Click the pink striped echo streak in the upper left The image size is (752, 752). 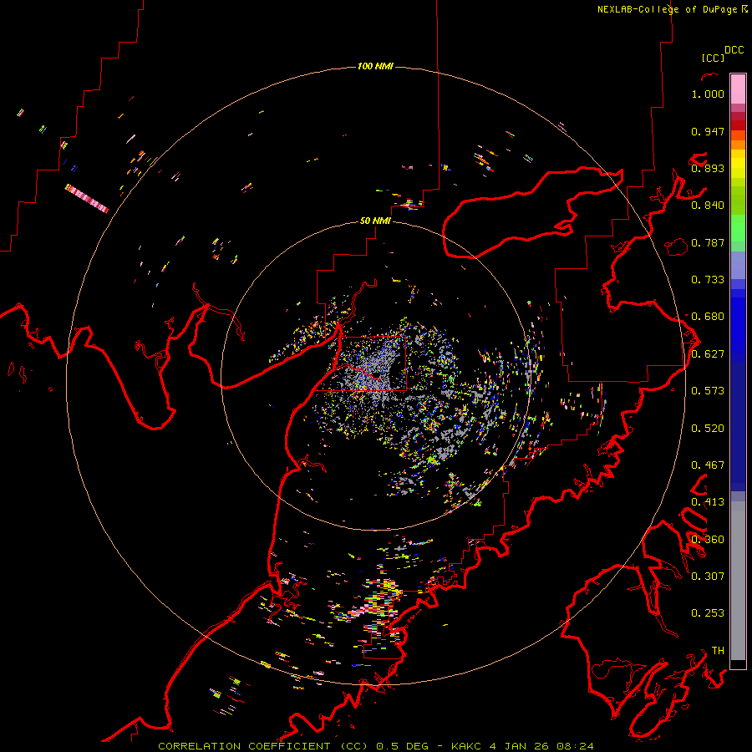(x=87, y=199)
